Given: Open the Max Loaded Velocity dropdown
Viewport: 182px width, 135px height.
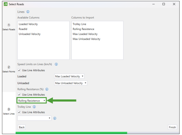Looking at the screenshot, I should [69, 76].
